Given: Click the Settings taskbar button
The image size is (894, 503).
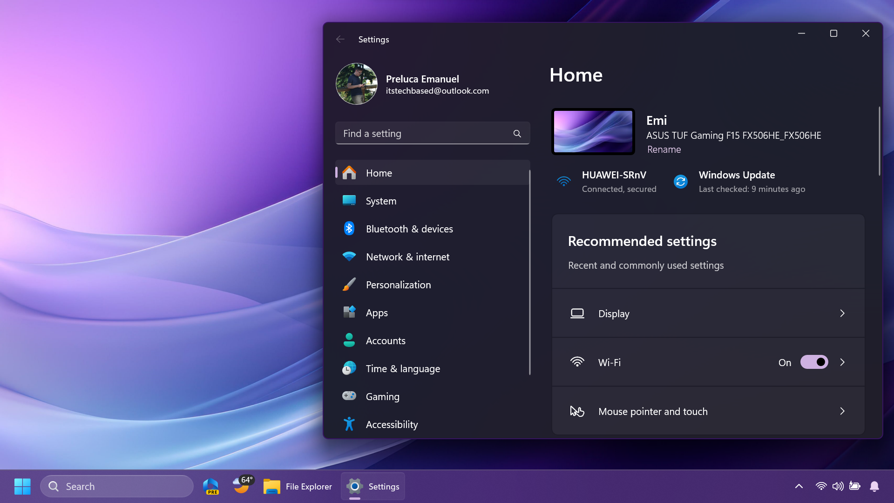Looking at the screenshot, I should 373,486.
